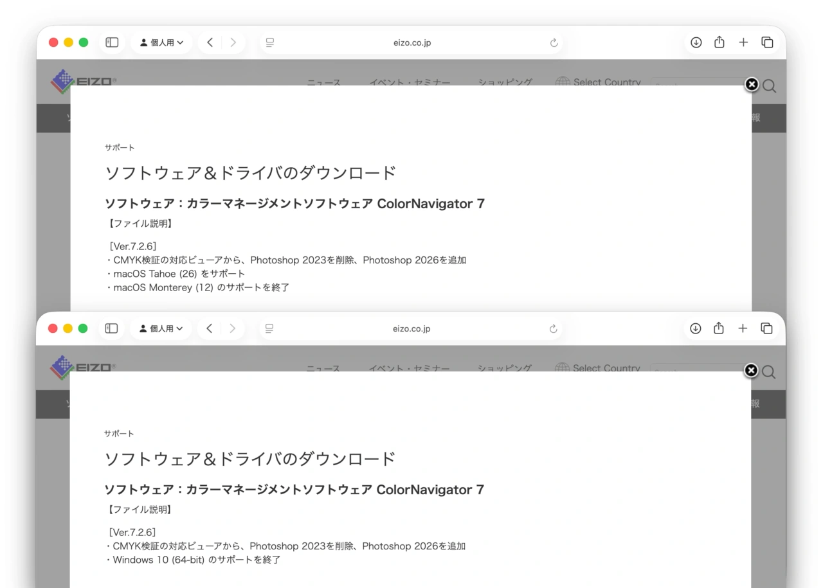
Task: Open a new tab in the top window
Action: pyautogui.click(x=743, y=42)
